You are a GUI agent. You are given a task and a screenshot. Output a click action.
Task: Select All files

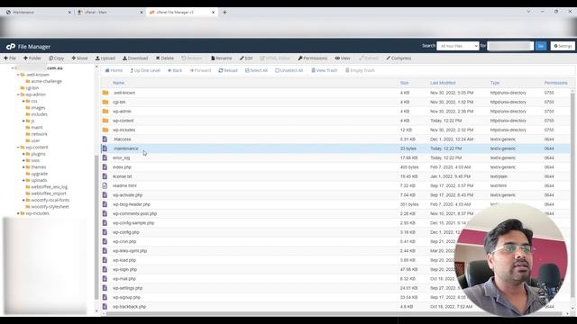256,70
